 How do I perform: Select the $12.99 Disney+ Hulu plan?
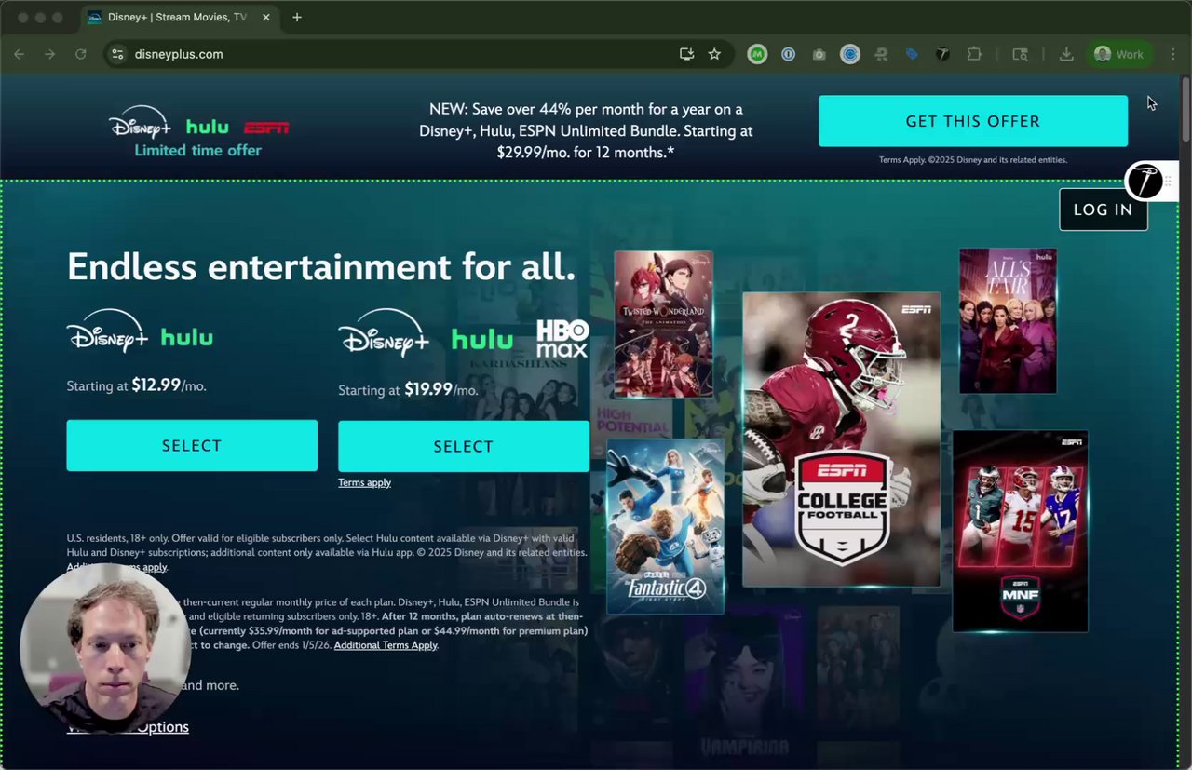(x=192, y=445)
